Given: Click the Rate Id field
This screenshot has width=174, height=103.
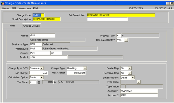Looking at the screenshot, I should [x=43, y=36].
